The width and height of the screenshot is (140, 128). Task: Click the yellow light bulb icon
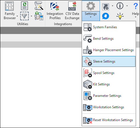[x=120, y=16]
